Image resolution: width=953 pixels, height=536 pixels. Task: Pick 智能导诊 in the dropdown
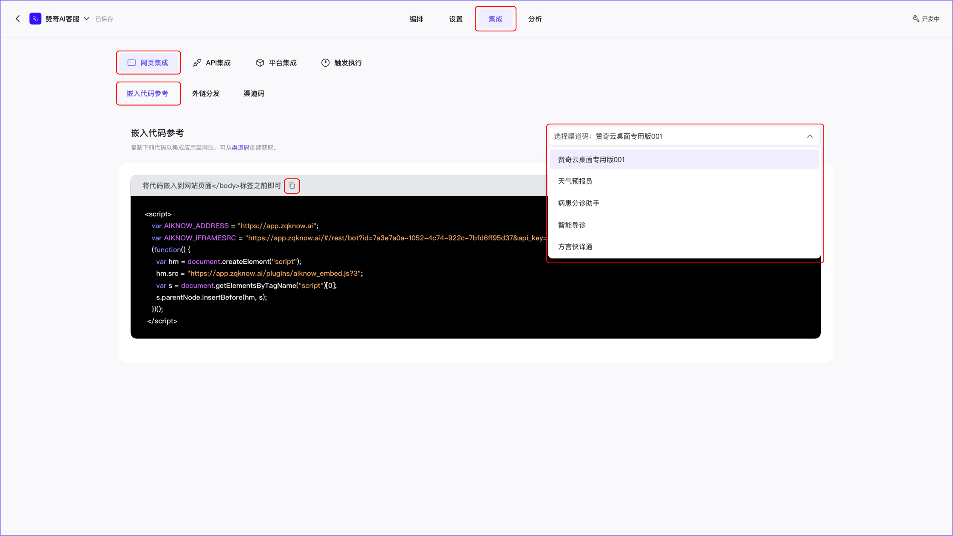point(572,225)
